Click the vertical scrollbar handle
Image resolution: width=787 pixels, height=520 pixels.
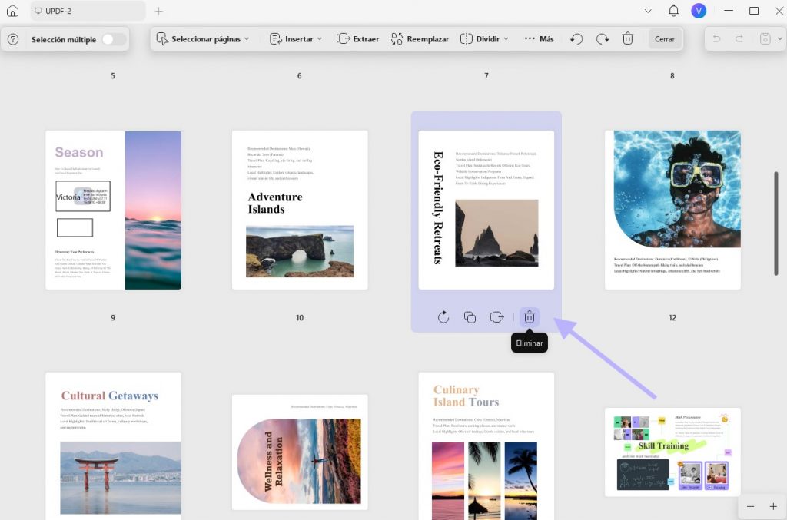776,224
